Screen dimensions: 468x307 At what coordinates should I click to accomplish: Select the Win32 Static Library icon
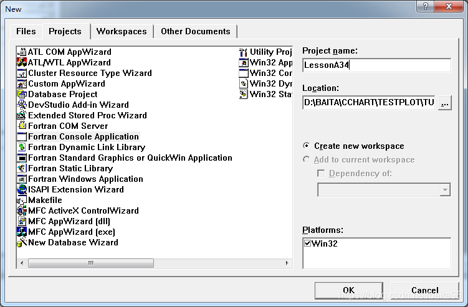(x=244, y=94)
